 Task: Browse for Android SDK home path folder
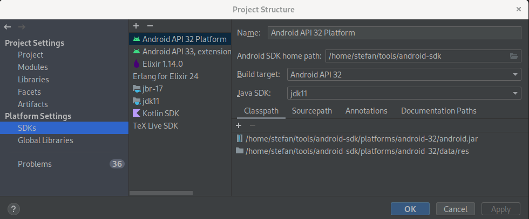click(x=514, y=56)
